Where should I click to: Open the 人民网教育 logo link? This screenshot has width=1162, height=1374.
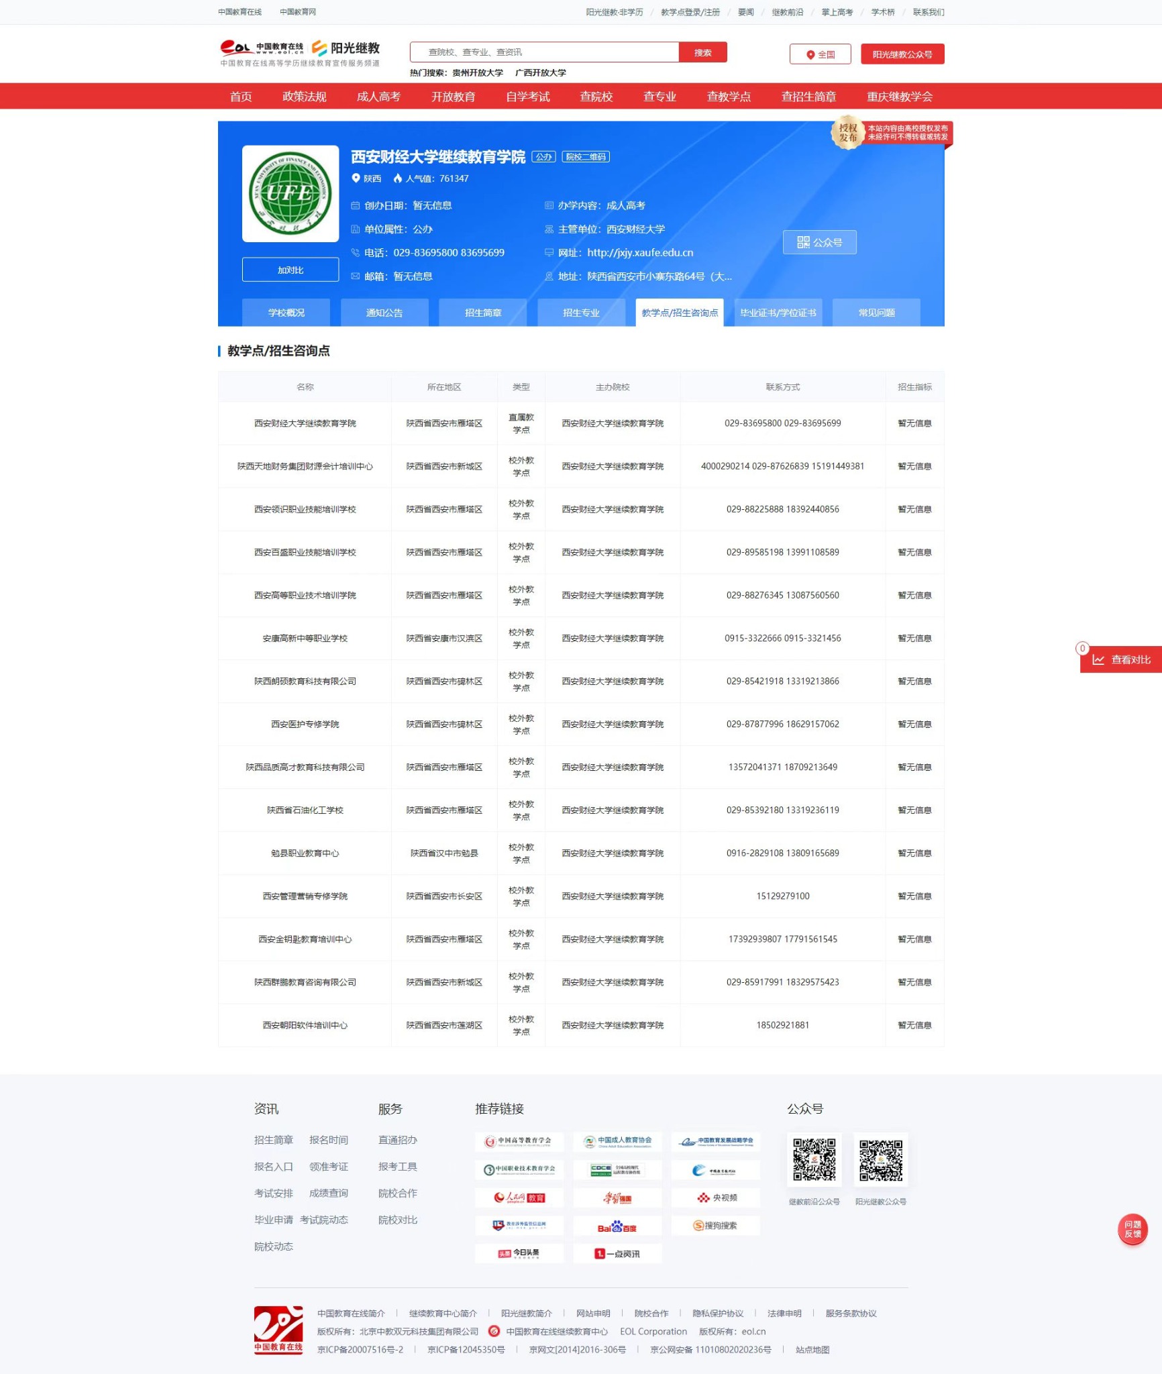coord(519,1198)
